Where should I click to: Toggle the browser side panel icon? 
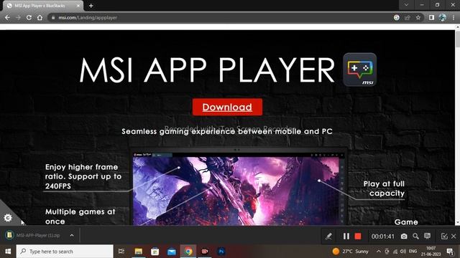(x=431, y=17)
